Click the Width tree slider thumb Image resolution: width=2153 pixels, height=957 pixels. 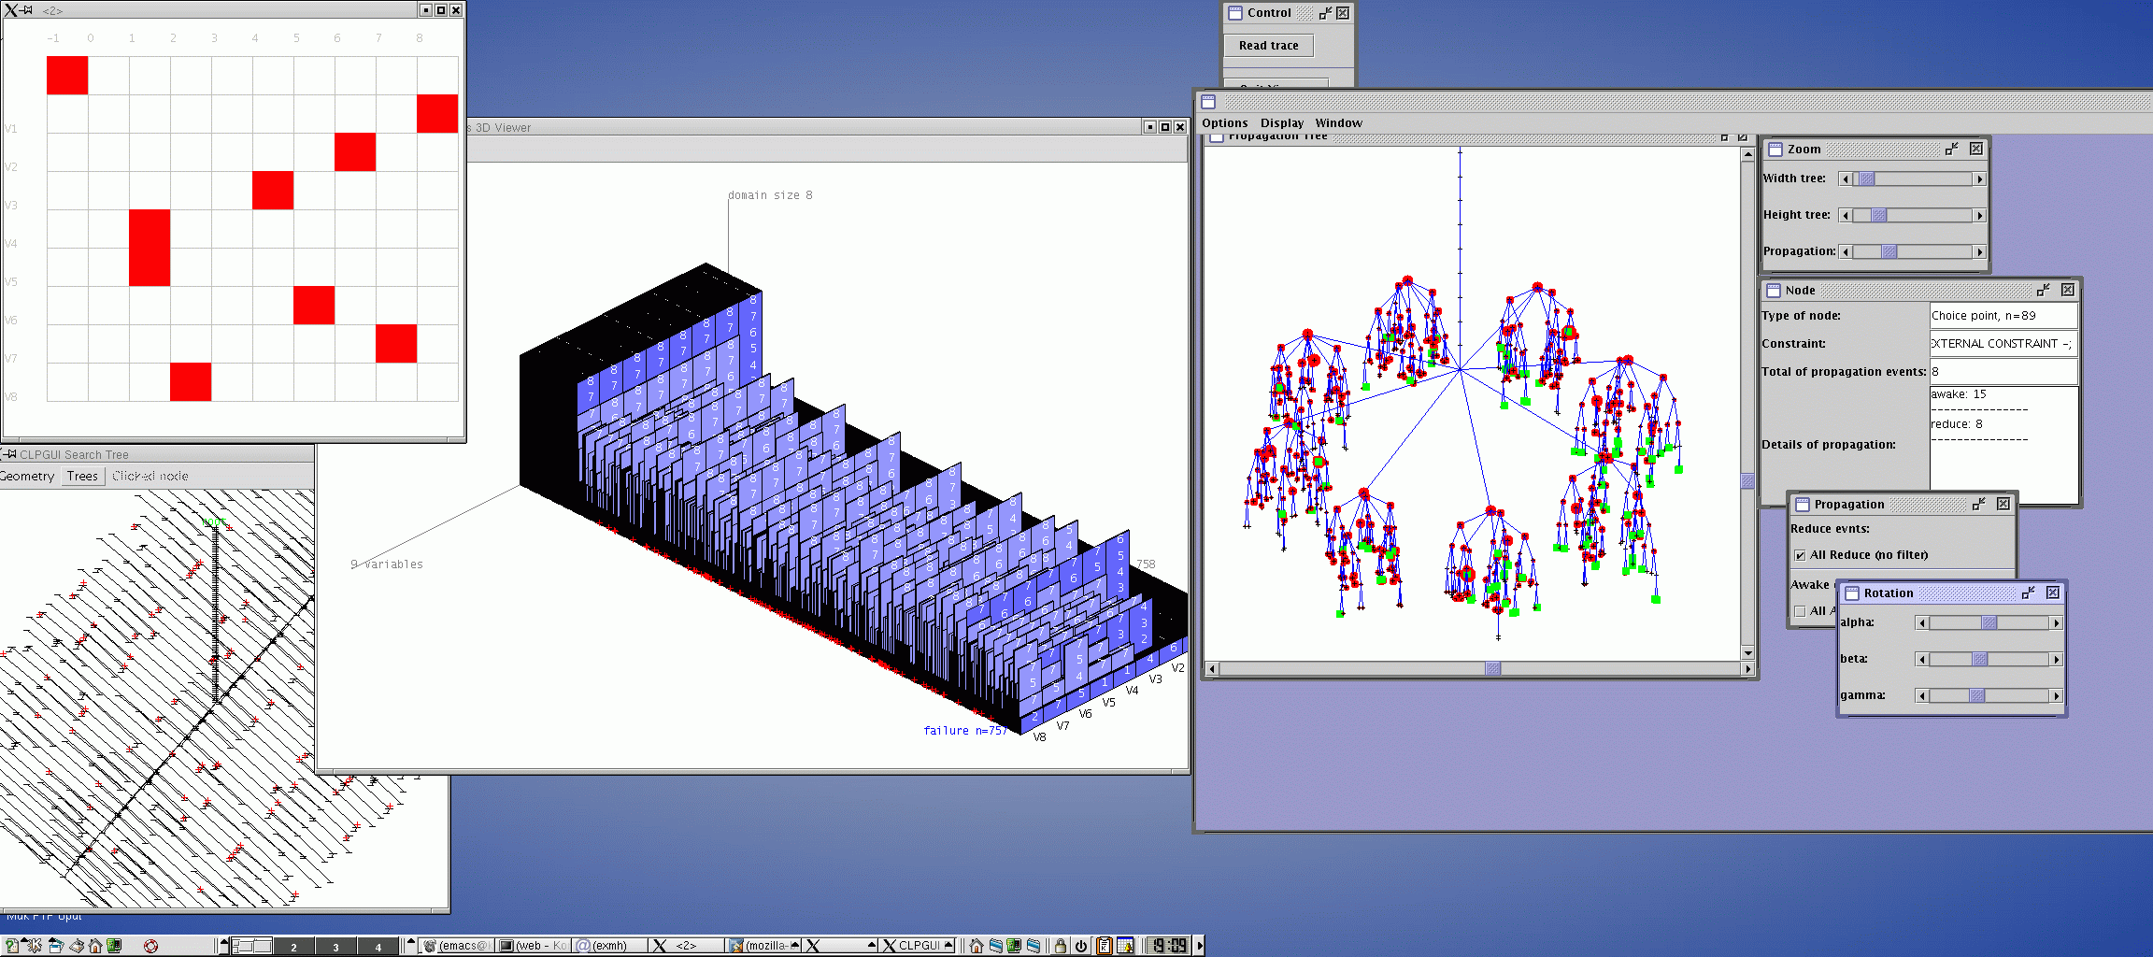coord(1866,179)
